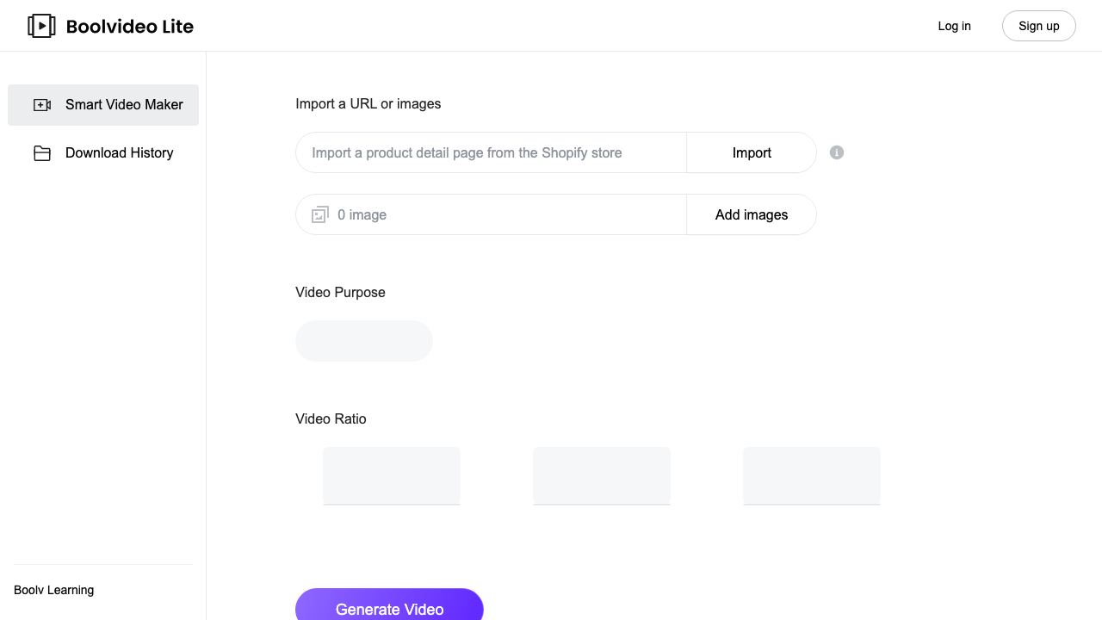The image size is (1102, 620).
Task: Select the middle Video Ratio option
Action: [x=602, y=475]
